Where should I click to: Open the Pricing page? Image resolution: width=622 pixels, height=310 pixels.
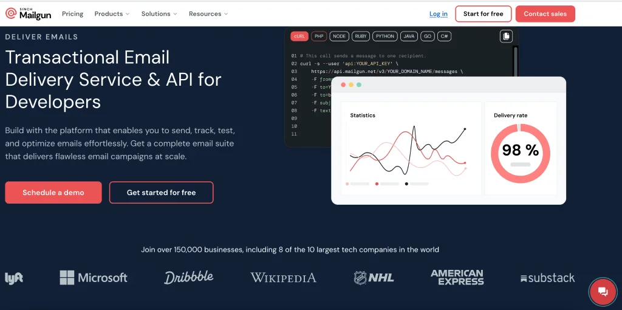73,14
